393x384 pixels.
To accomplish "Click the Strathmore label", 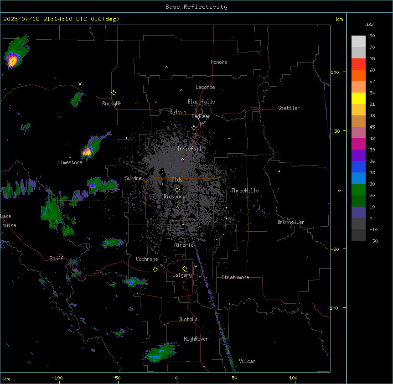I will [235, 277].
